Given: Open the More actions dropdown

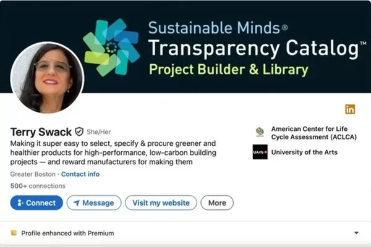Looking at the screenshot, I should click(217, 203).
